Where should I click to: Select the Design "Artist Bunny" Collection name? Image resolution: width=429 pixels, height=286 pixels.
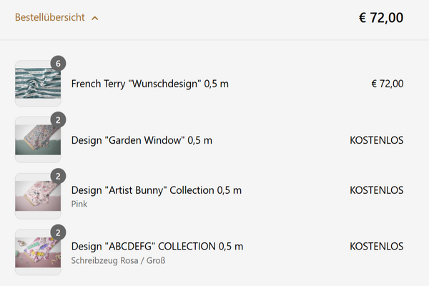157,190
